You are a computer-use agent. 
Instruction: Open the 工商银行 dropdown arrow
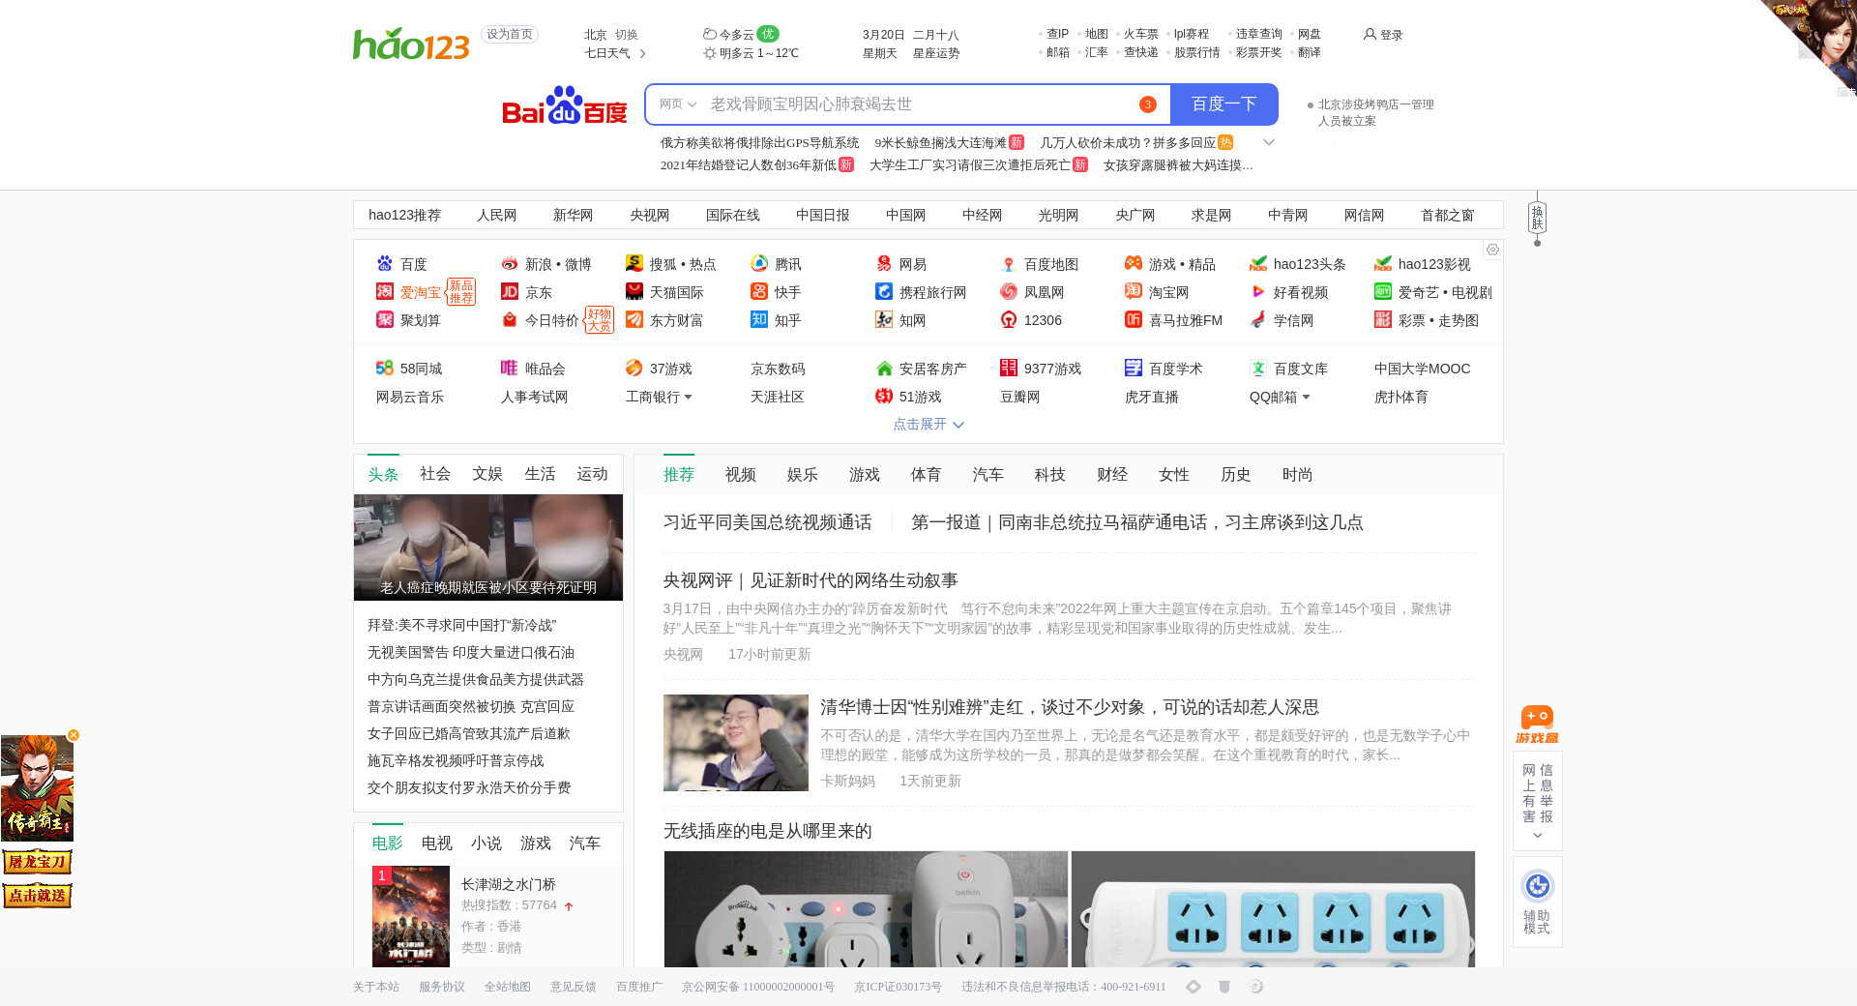coord(688,398)
